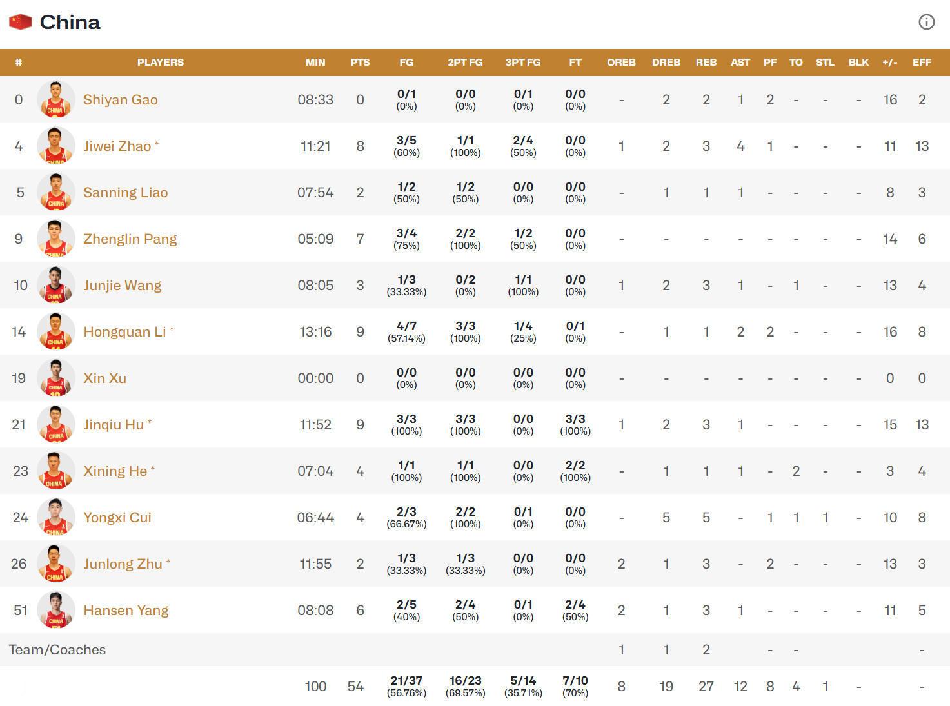The image size is (950, 706).
Task: Click the 2PT FG column header
Action: [465, 63]
